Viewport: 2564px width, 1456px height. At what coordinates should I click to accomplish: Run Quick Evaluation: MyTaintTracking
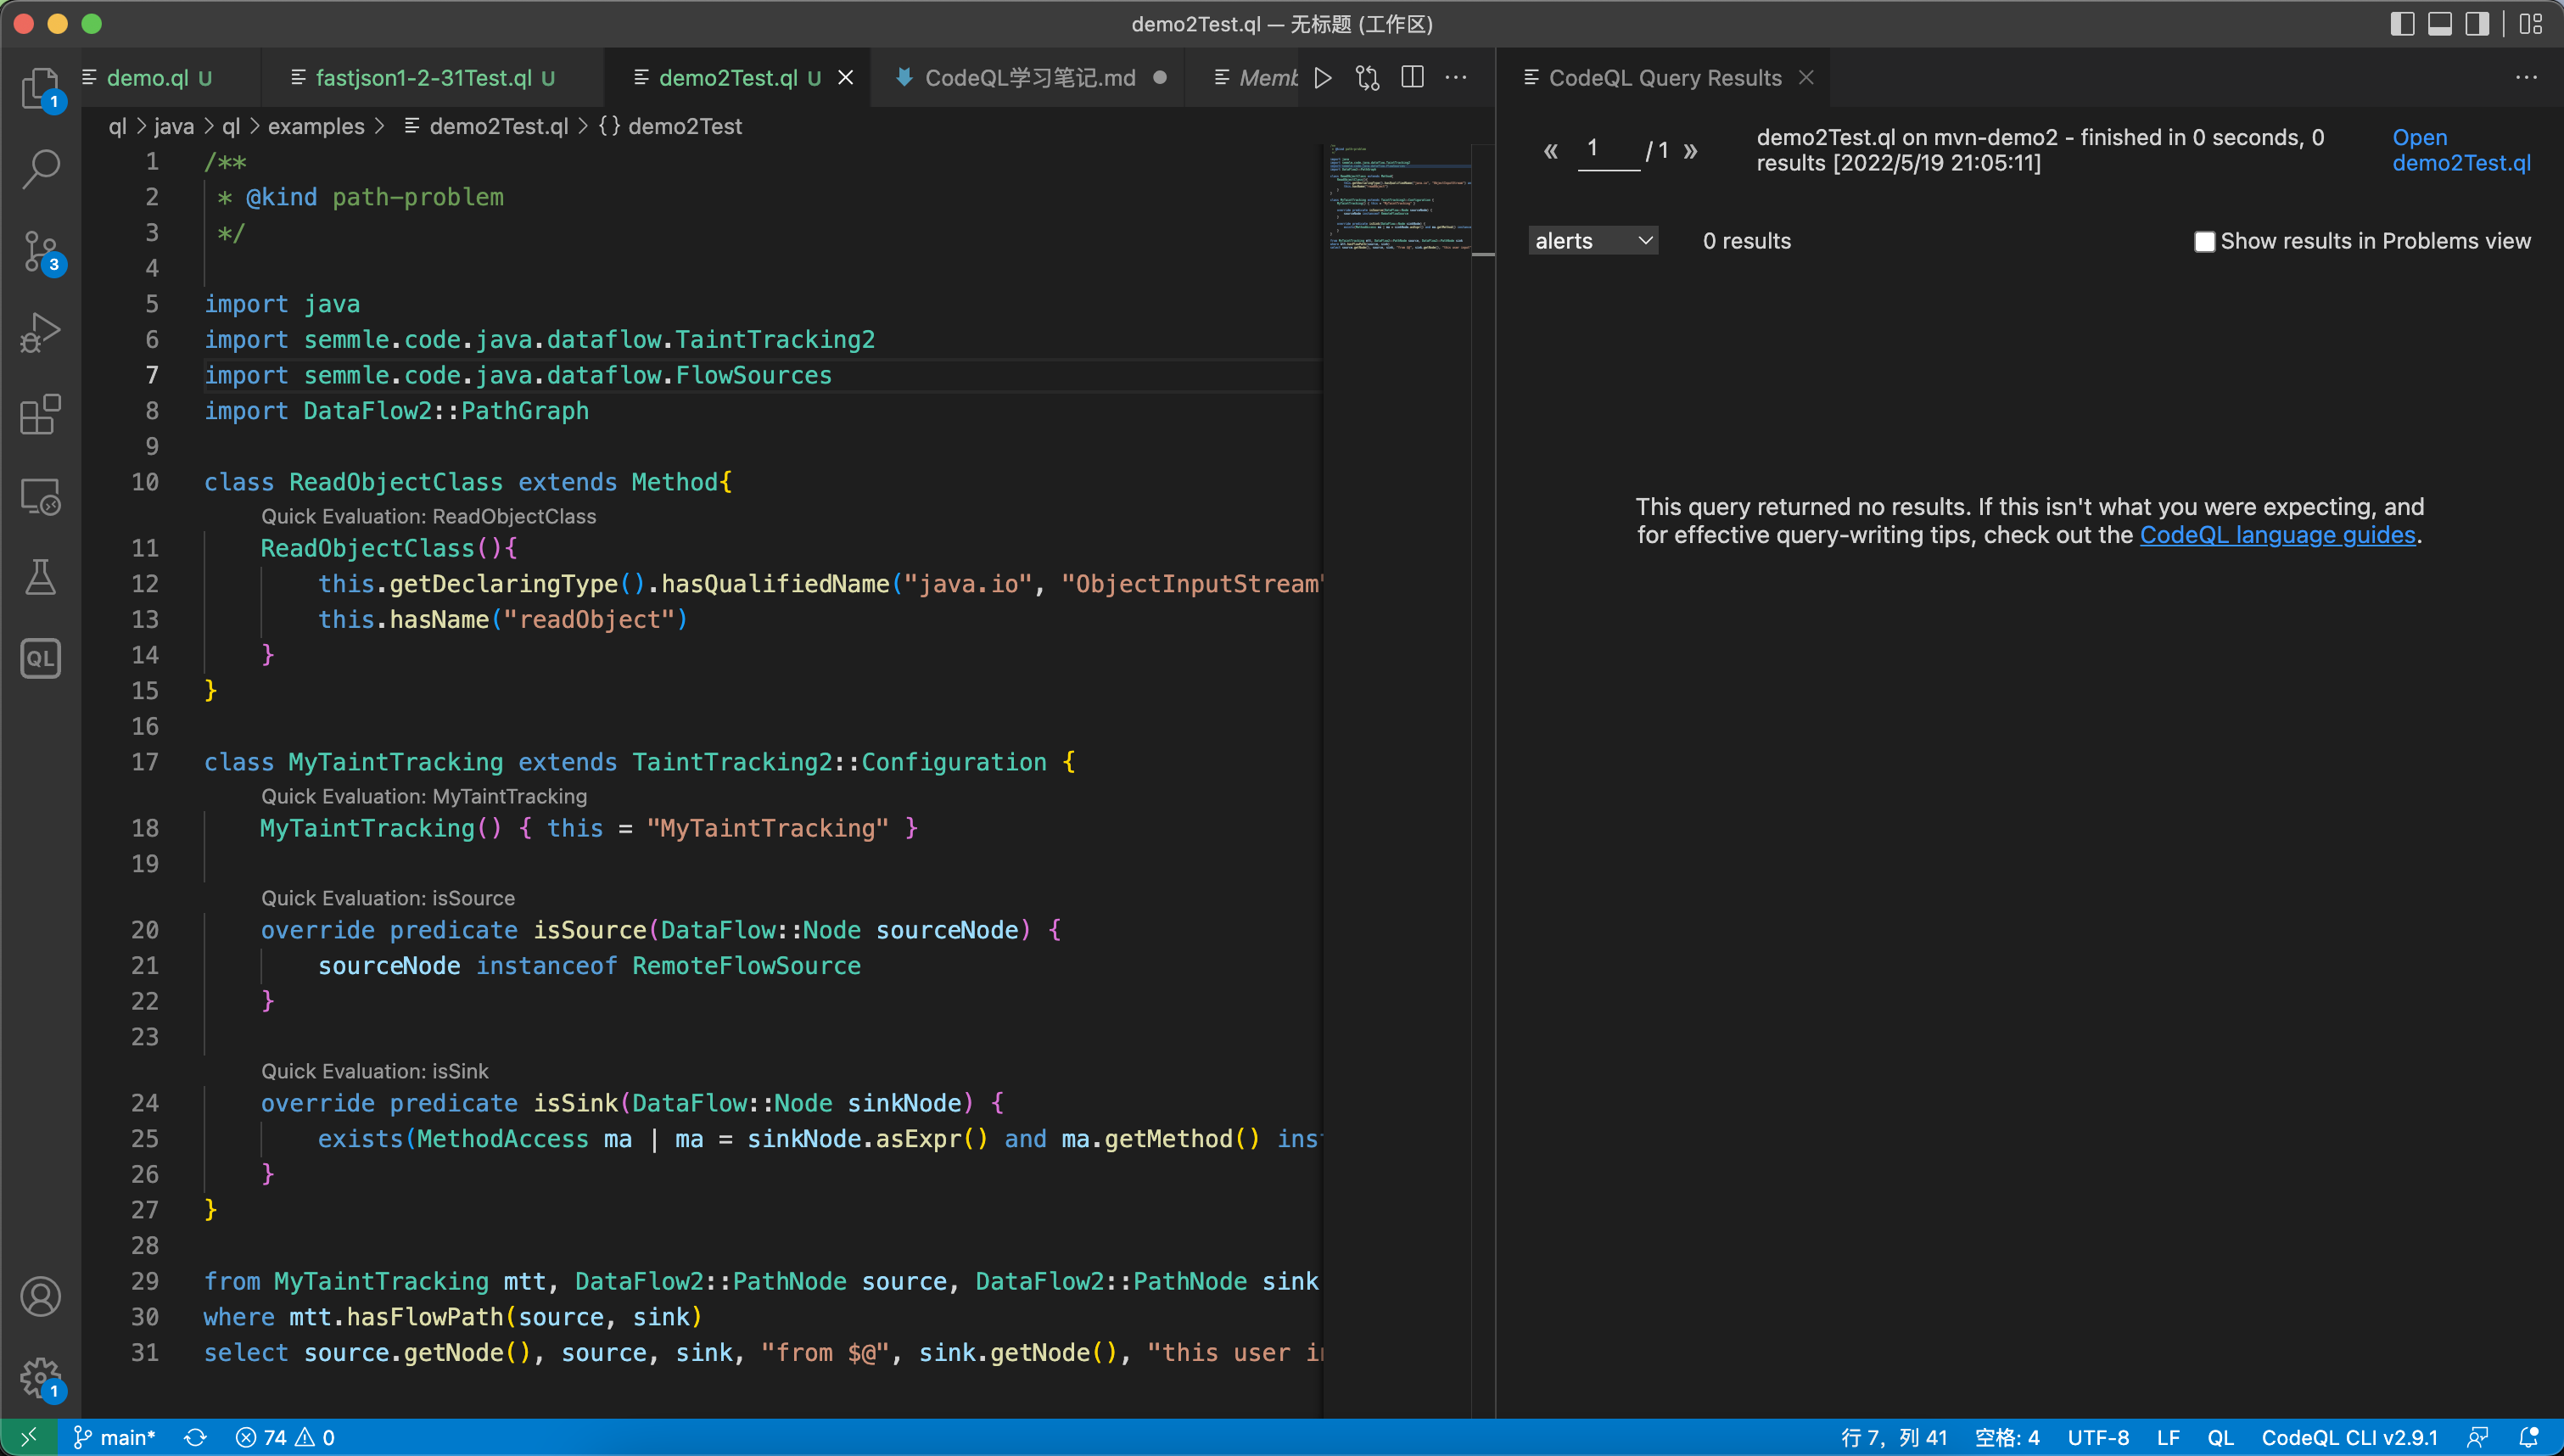click(424, 796)
